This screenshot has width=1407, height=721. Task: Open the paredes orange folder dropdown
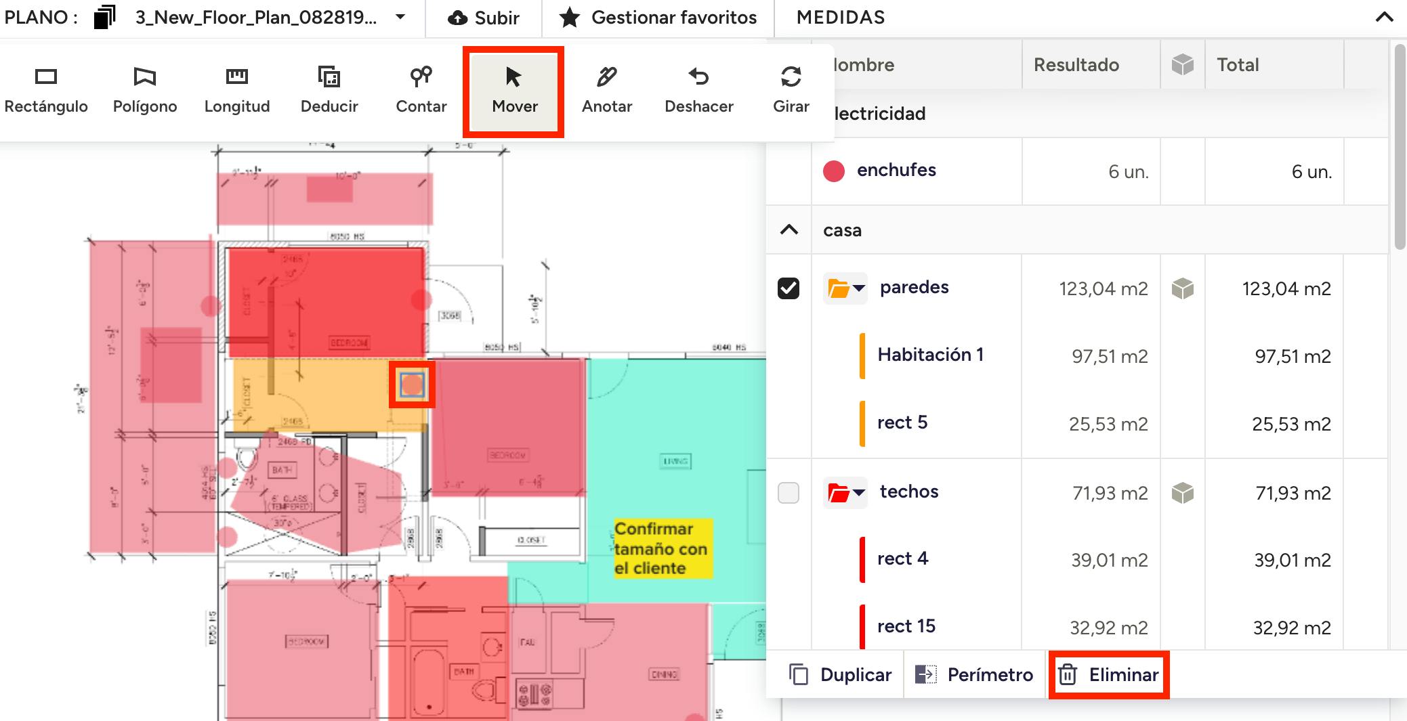click(x=845, y=288)
